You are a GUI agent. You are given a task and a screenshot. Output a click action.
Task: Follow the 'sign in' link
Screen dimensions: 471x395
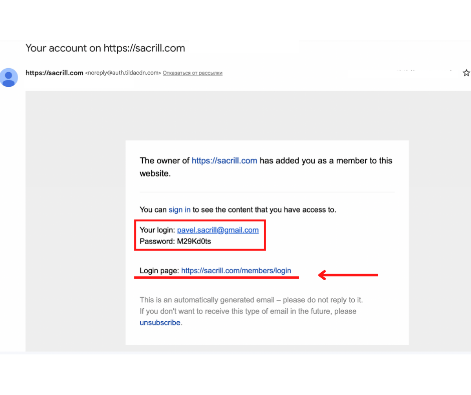[x=179, y=210]
